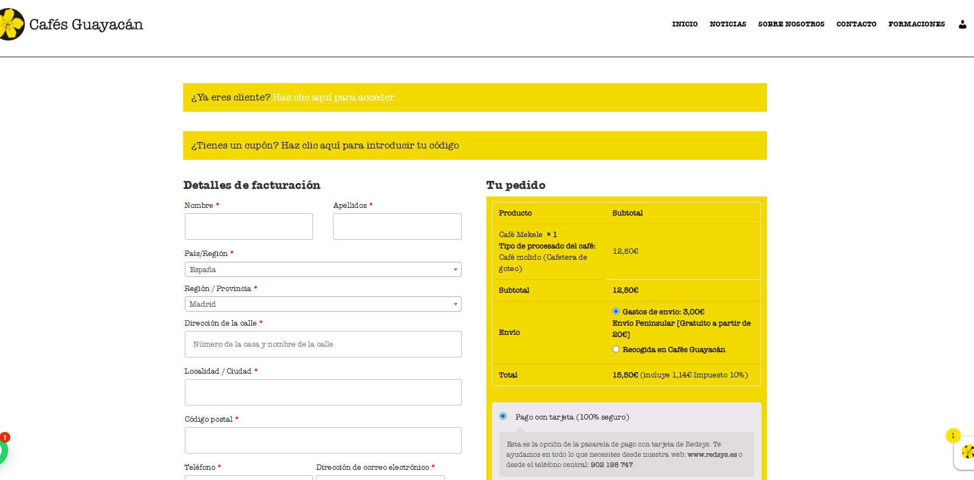
Task: Open the País/Región dropdown showing España
Action: (x=323, y=269)
